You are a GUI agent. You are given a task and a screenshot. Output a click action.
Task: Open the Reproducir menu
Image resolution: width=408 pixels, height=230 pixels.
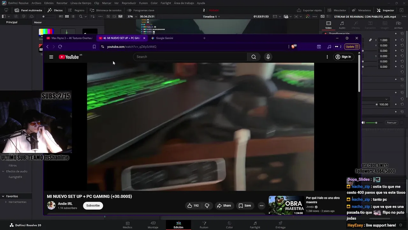[x=129, y=3]
